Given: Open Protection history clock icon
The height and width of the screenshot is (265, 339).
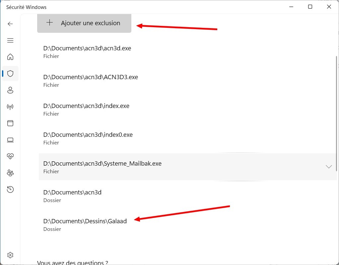Looking at the screenshot, I should [x=10, y=189].
